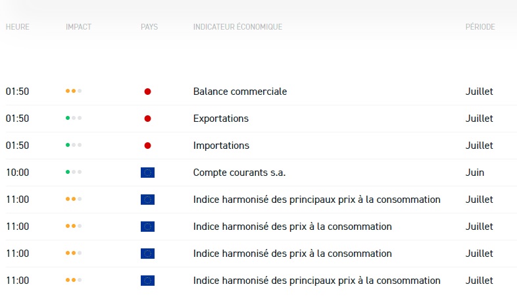Sort by the HEURE column header
Viewport: 517px width, 301px height.
point(18,27)
